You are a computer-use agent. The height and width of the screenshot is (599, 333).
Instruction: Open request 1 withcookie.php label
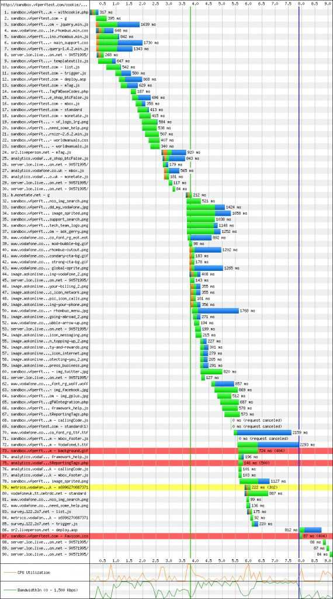44,12
